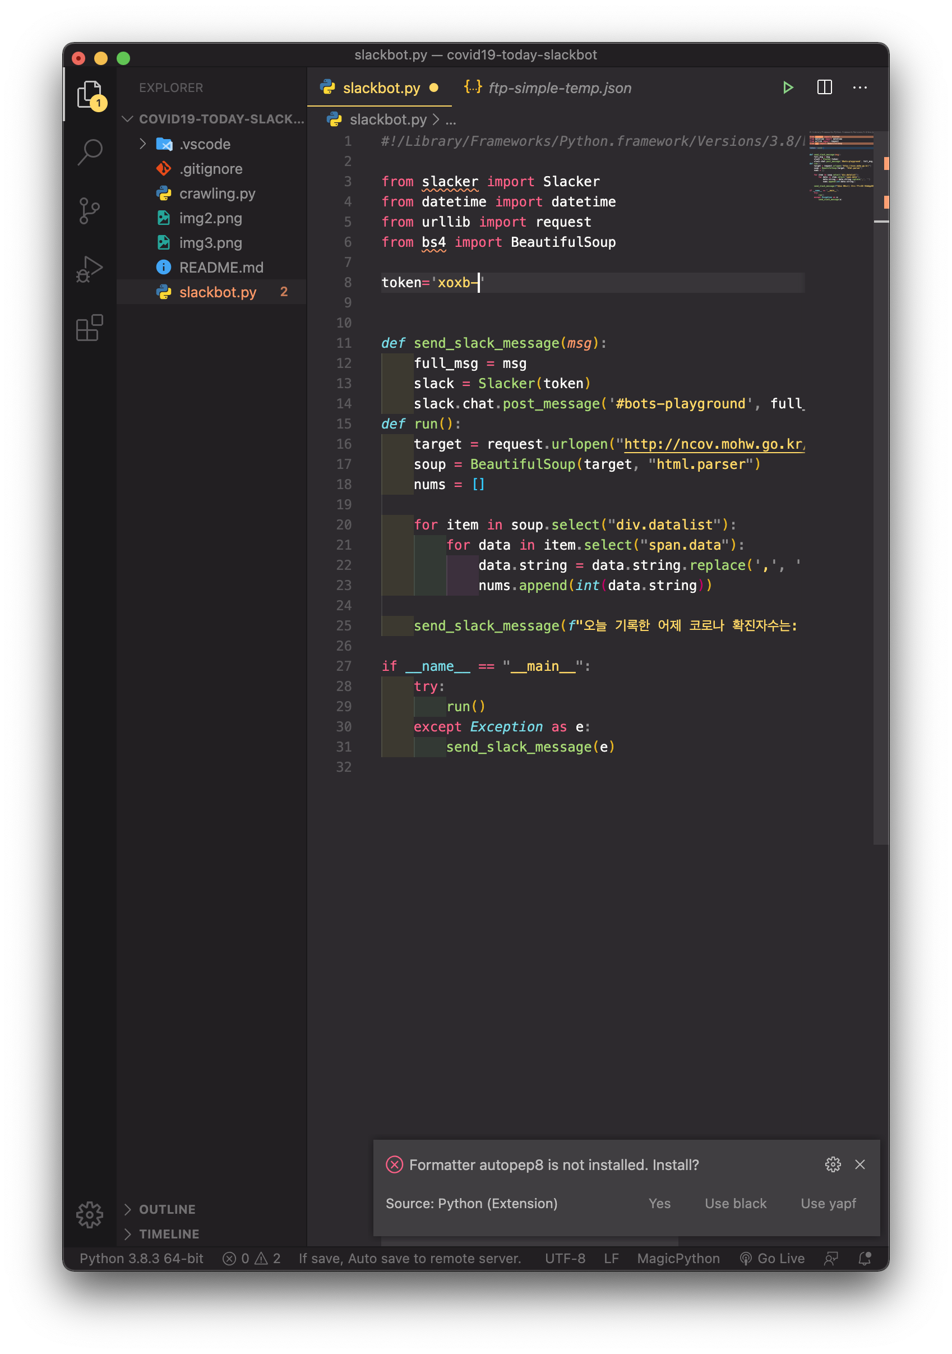
Task: Click the Use black button
Action: click(x=736, y=1204)
